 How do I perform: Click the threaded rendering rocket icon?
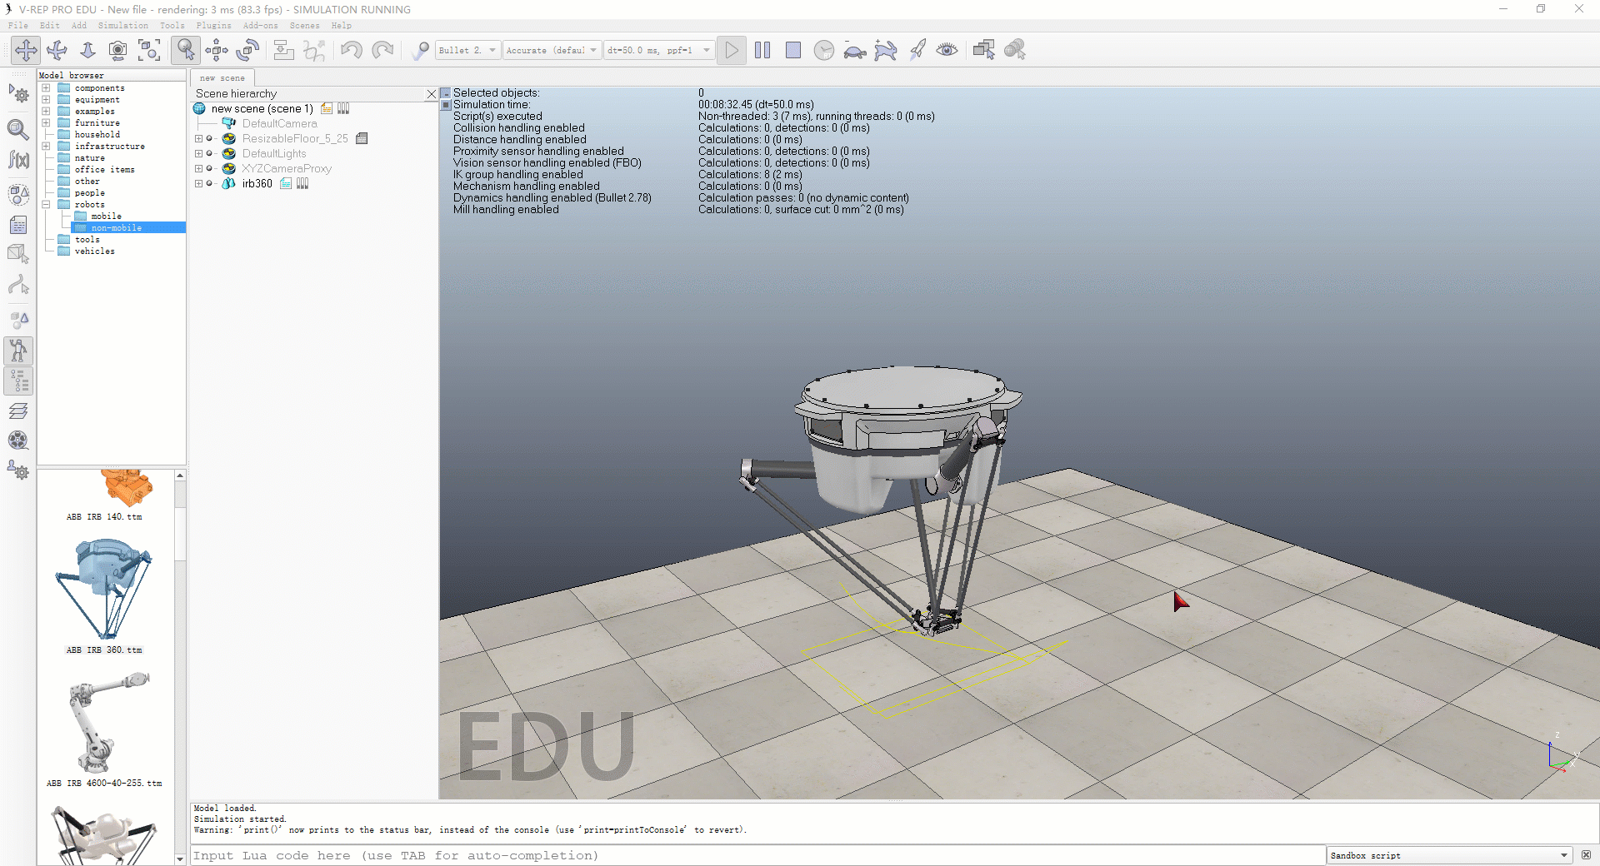917,50
